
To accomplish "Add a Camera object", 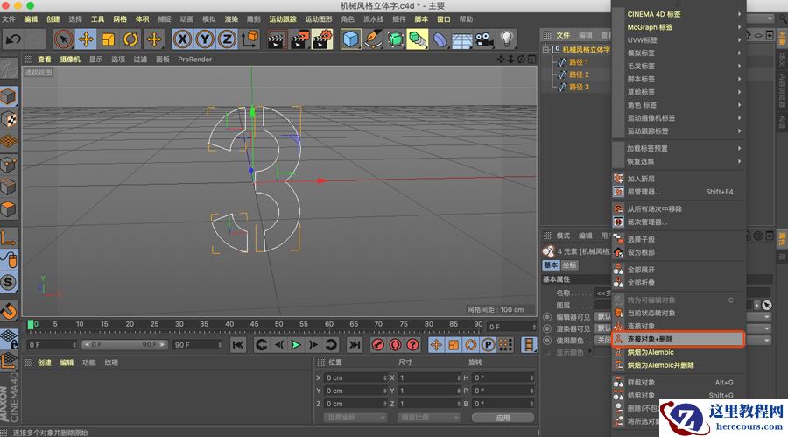I will coord(484,39).
